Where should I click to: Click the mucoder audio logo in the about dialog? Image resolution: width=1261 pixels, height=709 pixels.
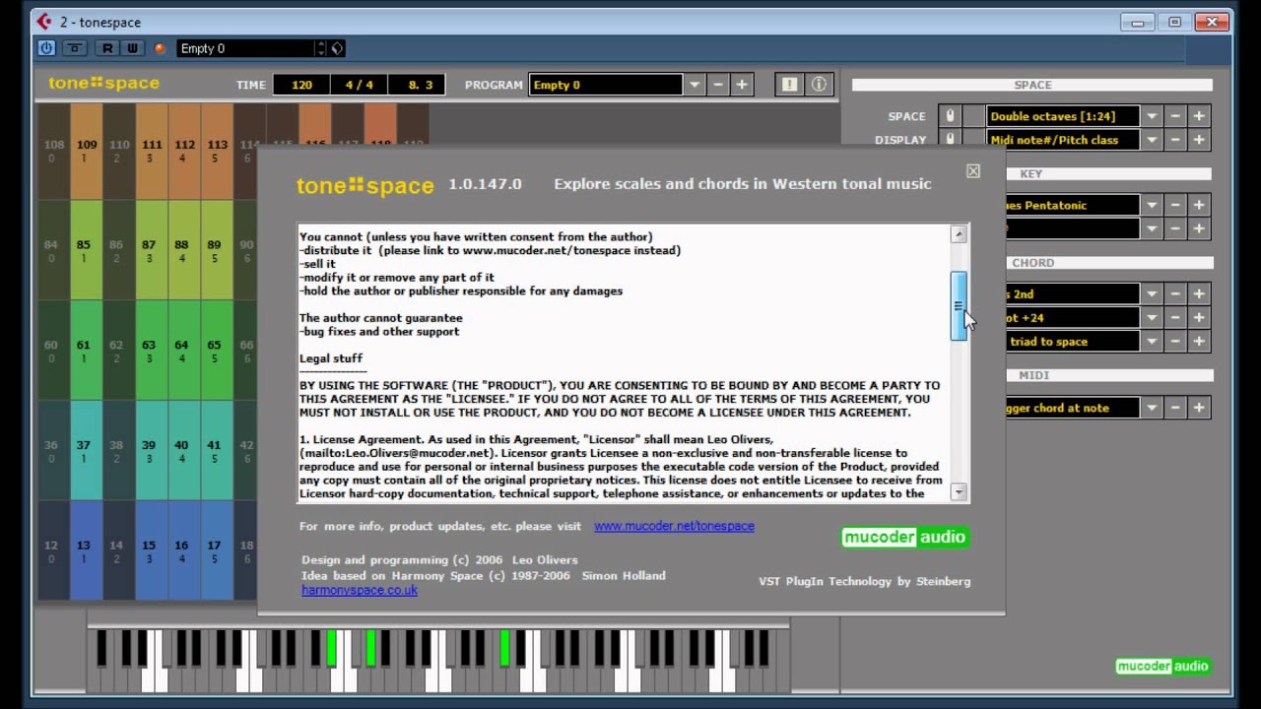(x=904, y=537)
